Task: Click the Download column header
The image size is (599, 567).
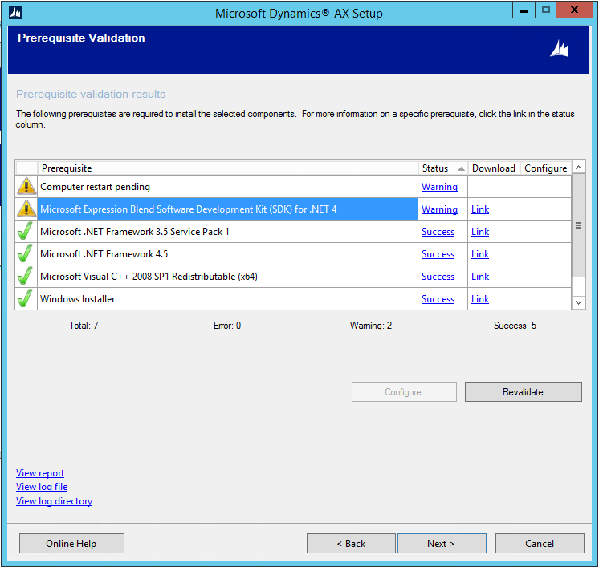Action: 494,168
